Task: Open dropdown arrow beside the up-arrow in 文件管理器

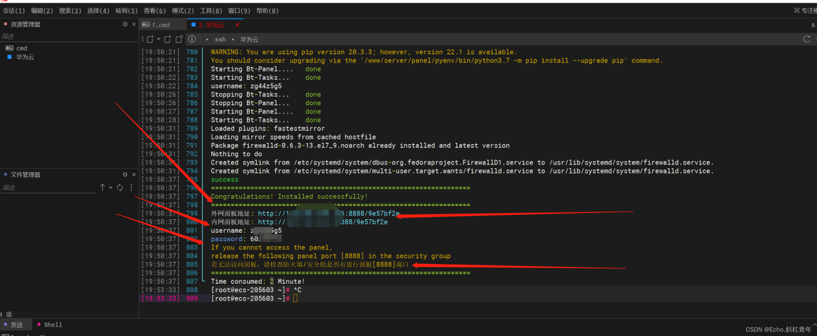Action: tap(110, 187)
